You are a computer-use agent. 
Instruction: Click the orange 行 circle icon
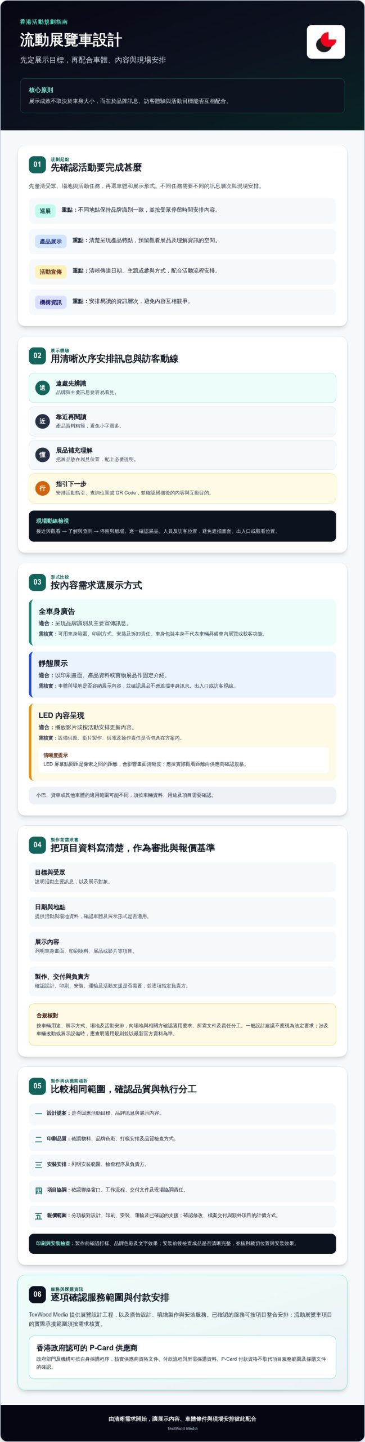42,488
